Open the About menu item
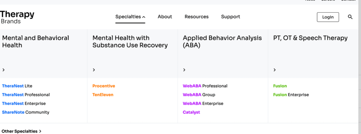Image resolution: width=361 pixels, height=134 pixels. pyautogui.click(x=165, y=17)
